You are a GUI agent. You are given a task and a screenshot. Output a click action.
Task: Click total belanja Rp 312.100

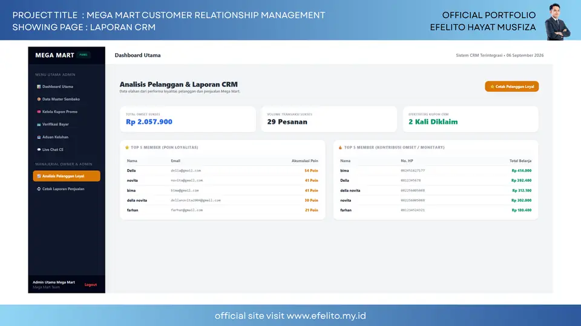coord(522,190)
